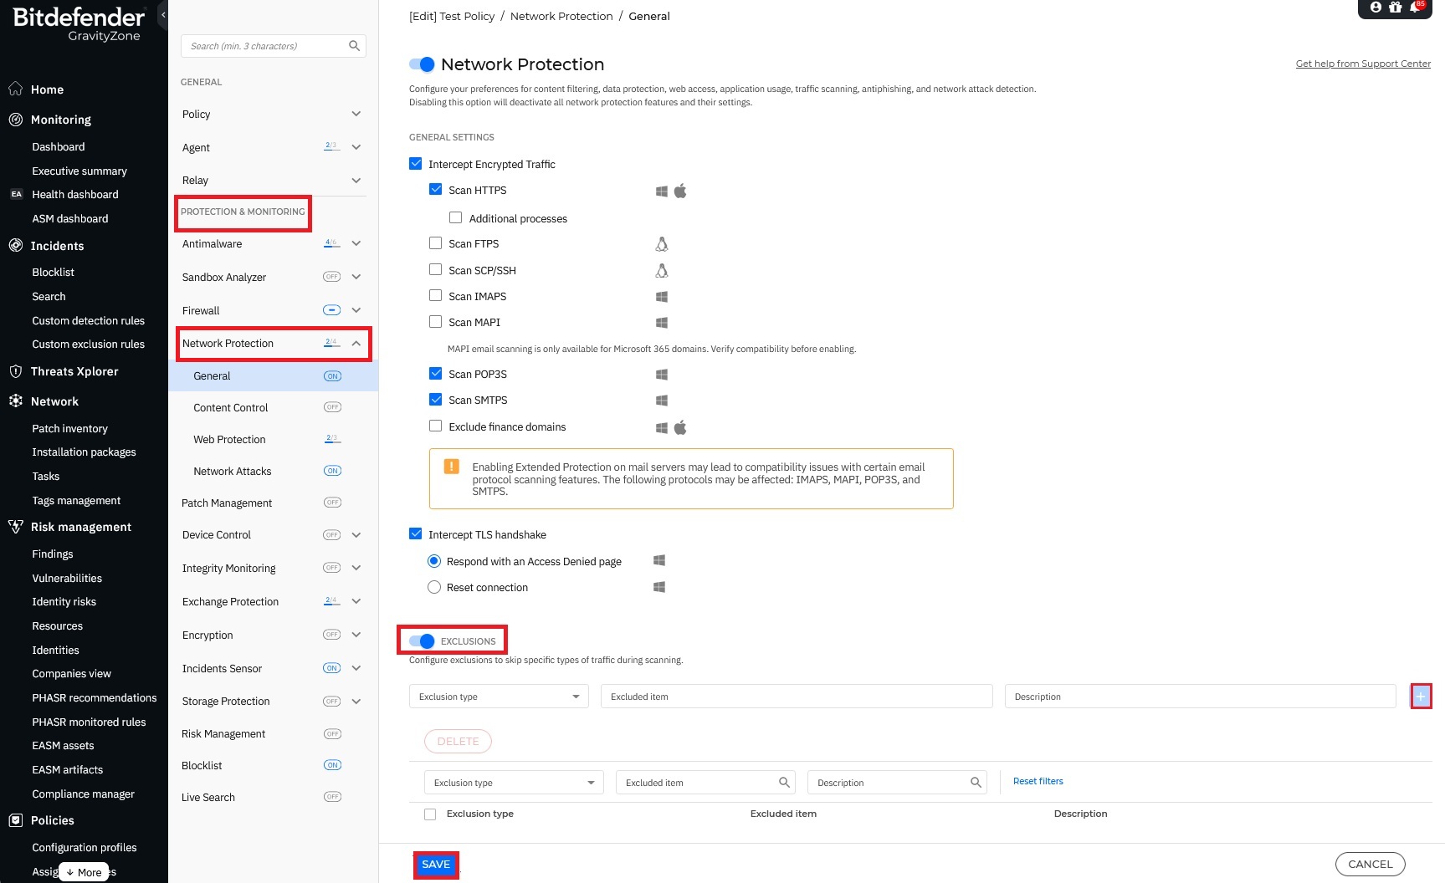This screenshot has height=883, width=1445.
Task: Open Get help from Support Center link
Action: (x=1363, y=64)
